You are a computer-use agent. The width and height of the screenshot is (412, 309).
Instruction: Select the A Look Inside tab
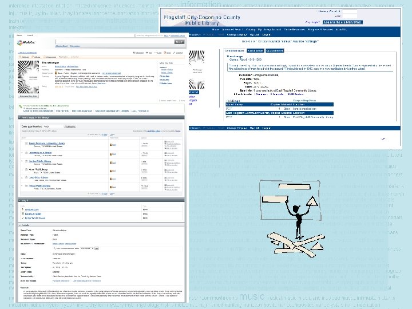[255, 51]
